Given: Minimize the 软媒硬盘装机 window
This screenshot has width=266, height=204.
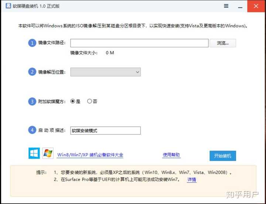Looking at the screenshot, I should [240, 6].
